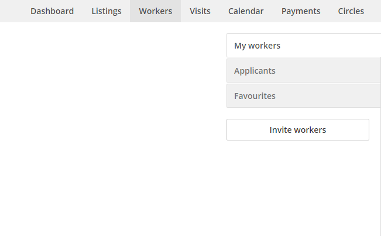Click the Invite workers button

click(298, 130)
